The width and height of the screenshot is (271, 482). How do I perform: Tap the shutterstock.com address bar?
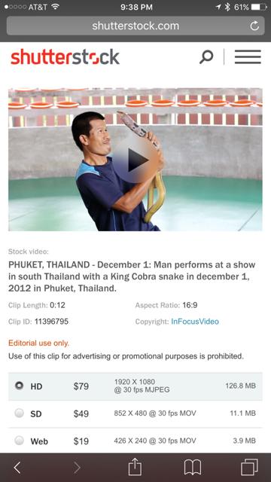[135, 26]
